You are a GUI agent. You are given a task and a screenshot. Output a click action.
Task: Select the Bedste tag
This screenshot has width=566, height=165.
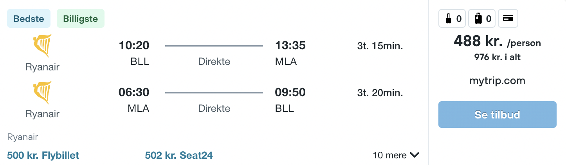click(29, 19)
